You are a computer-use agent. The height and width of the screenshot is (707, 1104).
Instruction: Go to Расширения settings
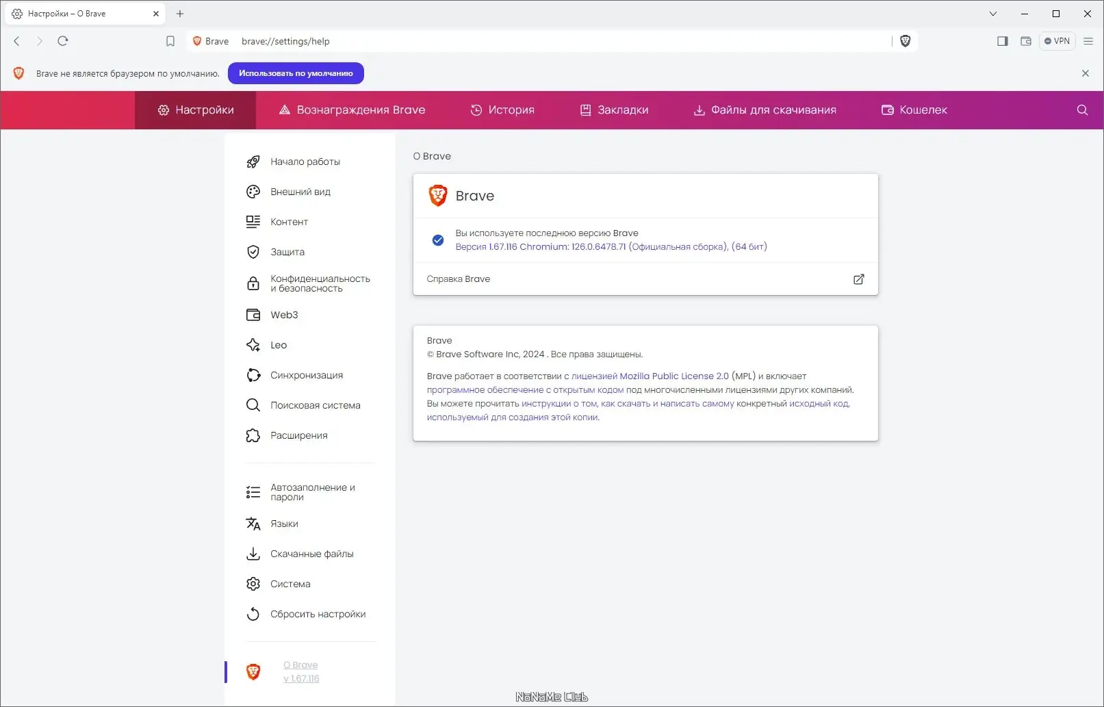click(299, 435)
